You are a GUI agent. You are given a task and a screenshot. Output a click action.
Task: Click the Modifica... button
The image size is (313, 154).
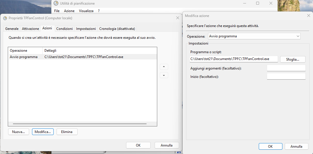(43, 132)
